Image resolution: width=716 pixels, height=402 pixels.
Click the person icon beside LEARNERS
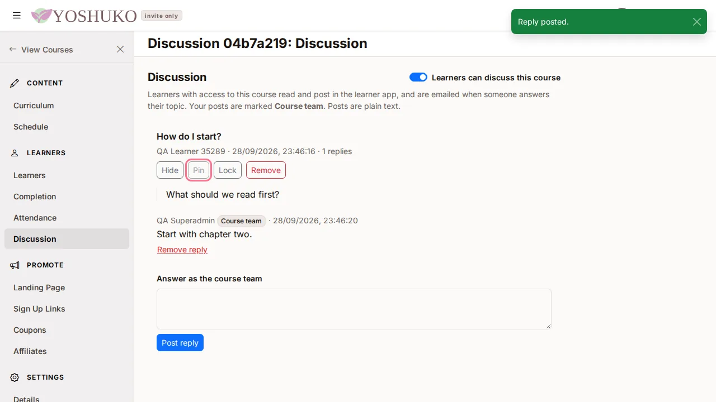pyautogui.click(x=15, y=153)
